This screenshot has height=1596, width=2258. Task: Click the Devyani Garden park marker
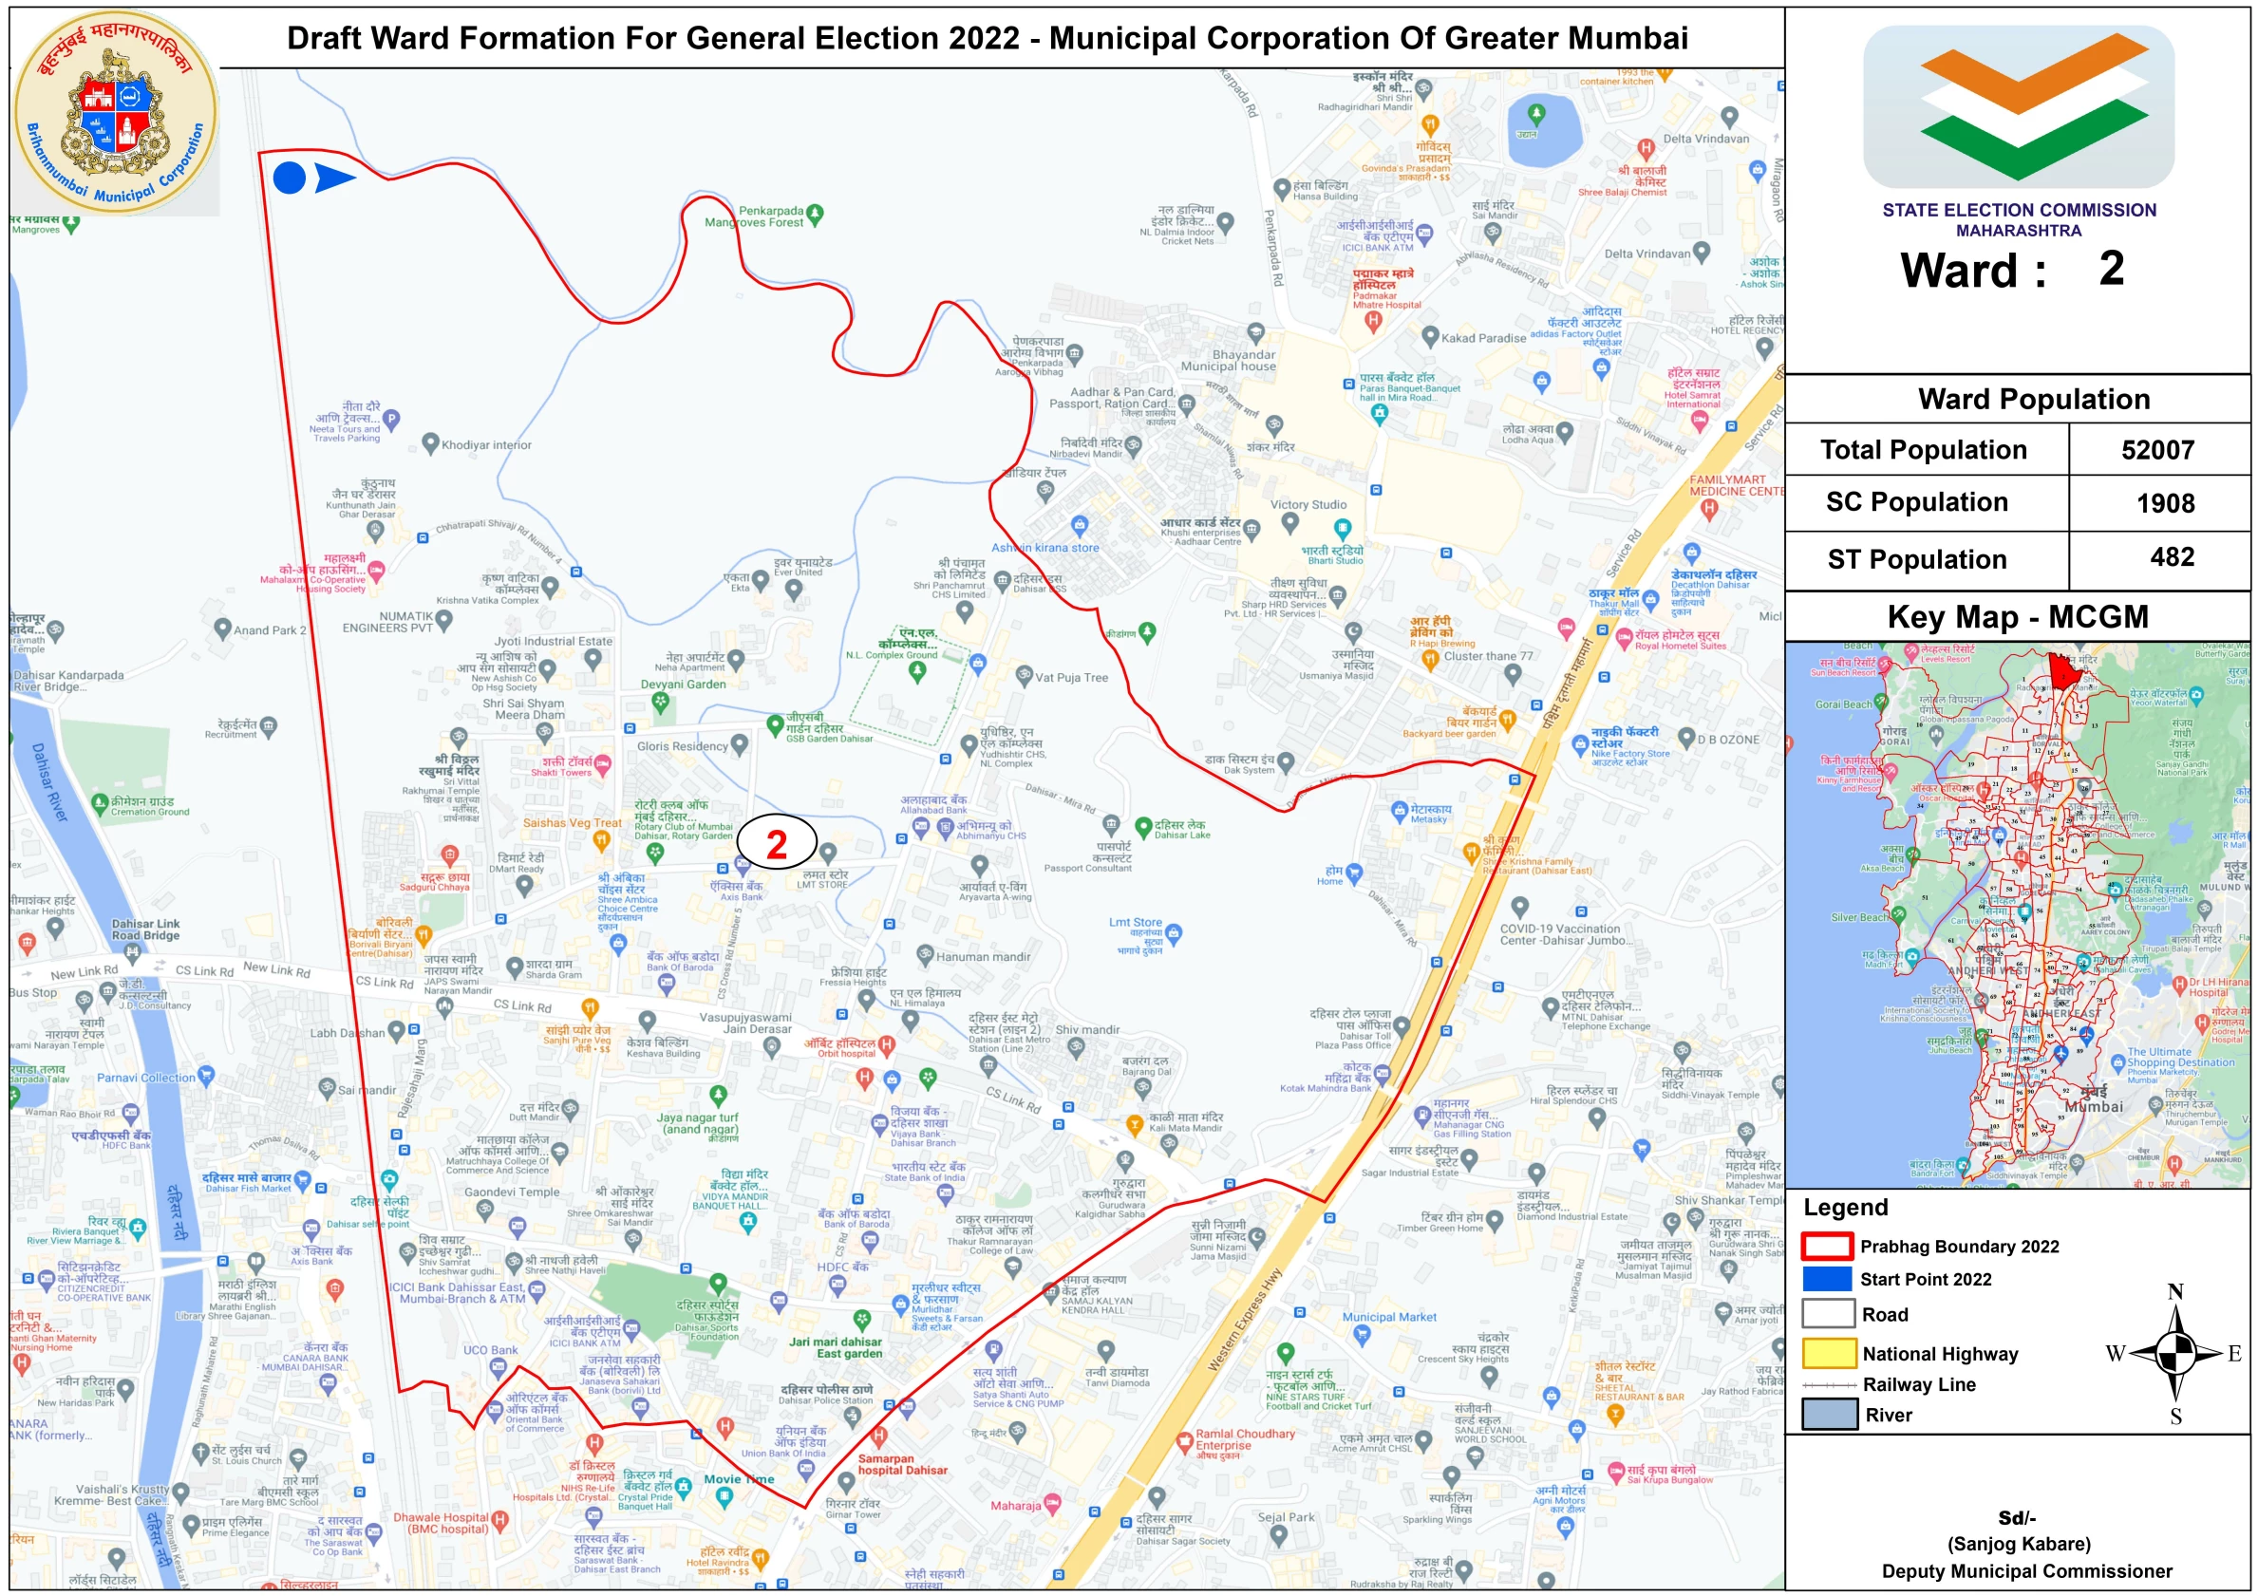pyautogui.click(x=660, y=701)
